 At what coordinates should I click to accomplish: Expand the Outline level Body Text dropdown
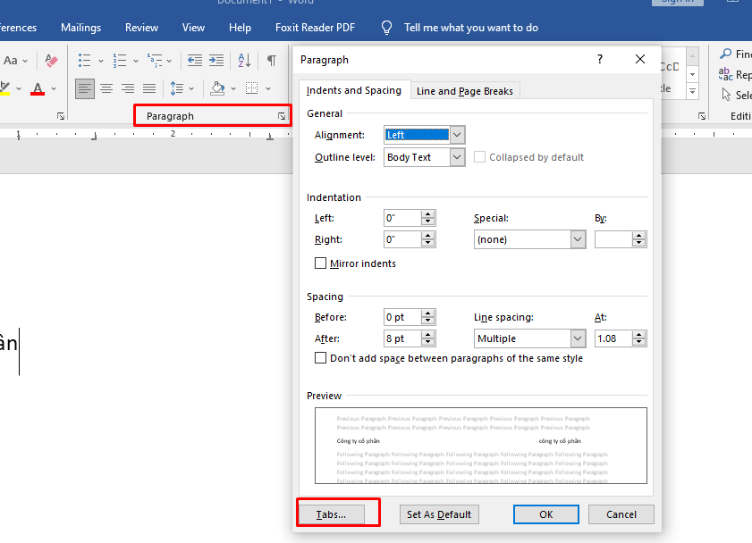click(457, 157)
